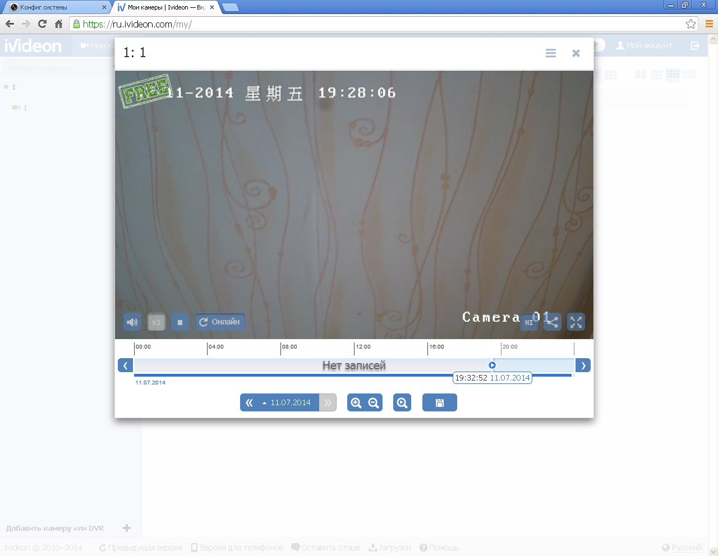The width and height of the screenshot is (718, 556).
Task: Reload the page
Action: pyautogui.click(x=42, y=24)
